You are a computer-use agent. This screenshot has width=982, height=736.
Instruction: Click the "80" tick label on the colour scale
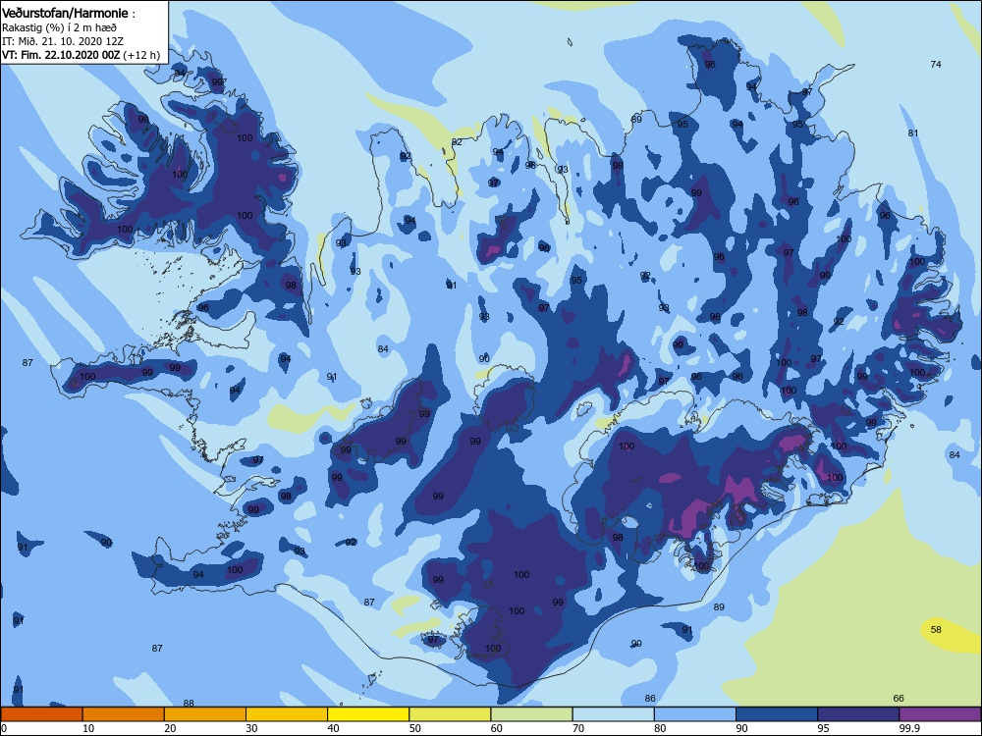(x=660, y=728)
